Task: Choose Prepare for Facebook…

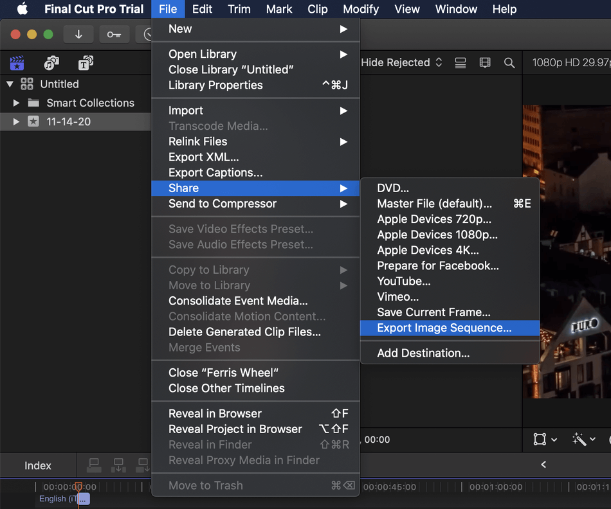Action: coord(450,265)
